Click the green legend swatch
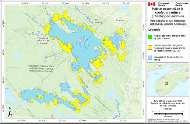Viewport: 190px width, 124px height. pyautogui.click(x=150, y=37)
